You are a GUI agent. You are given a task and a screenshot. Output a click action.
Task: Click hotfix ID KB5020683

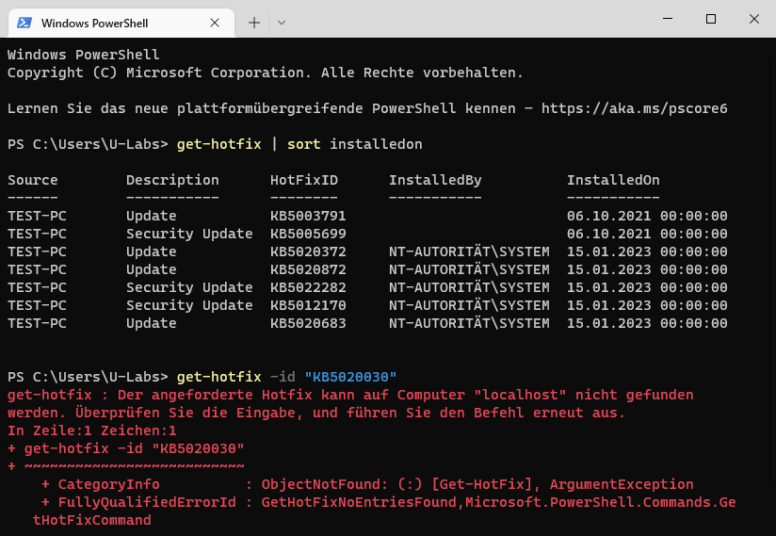(308, 323)
